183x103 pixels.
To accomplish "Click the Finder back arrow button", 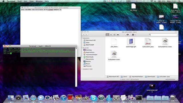I will [83, 35].
